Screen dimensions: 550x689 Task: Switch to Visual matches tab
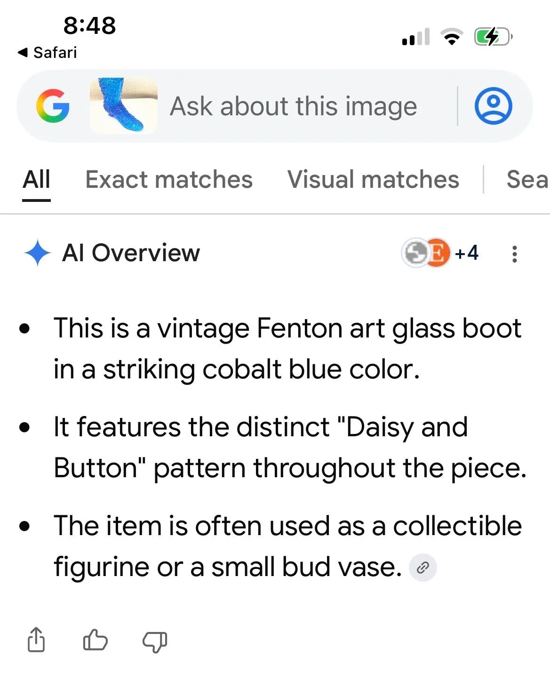pos(373,180)
